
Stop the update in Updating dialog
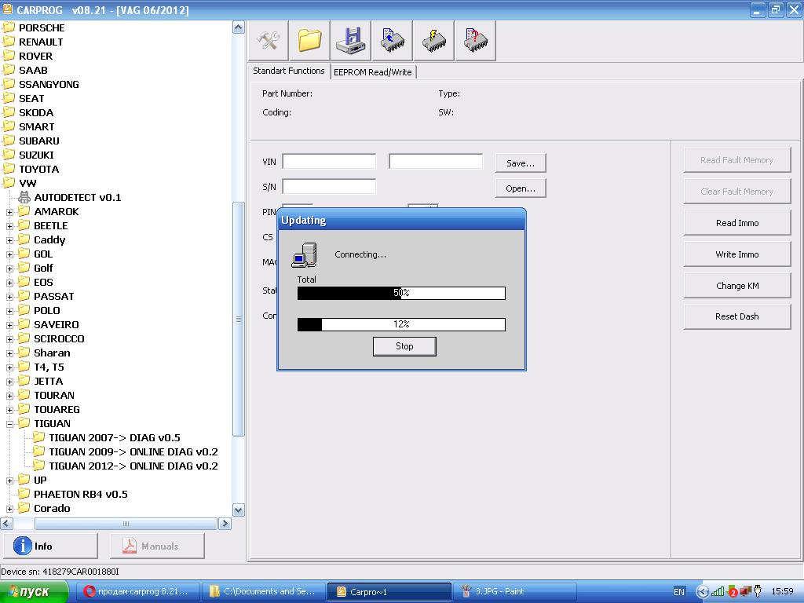coord(404,346)
